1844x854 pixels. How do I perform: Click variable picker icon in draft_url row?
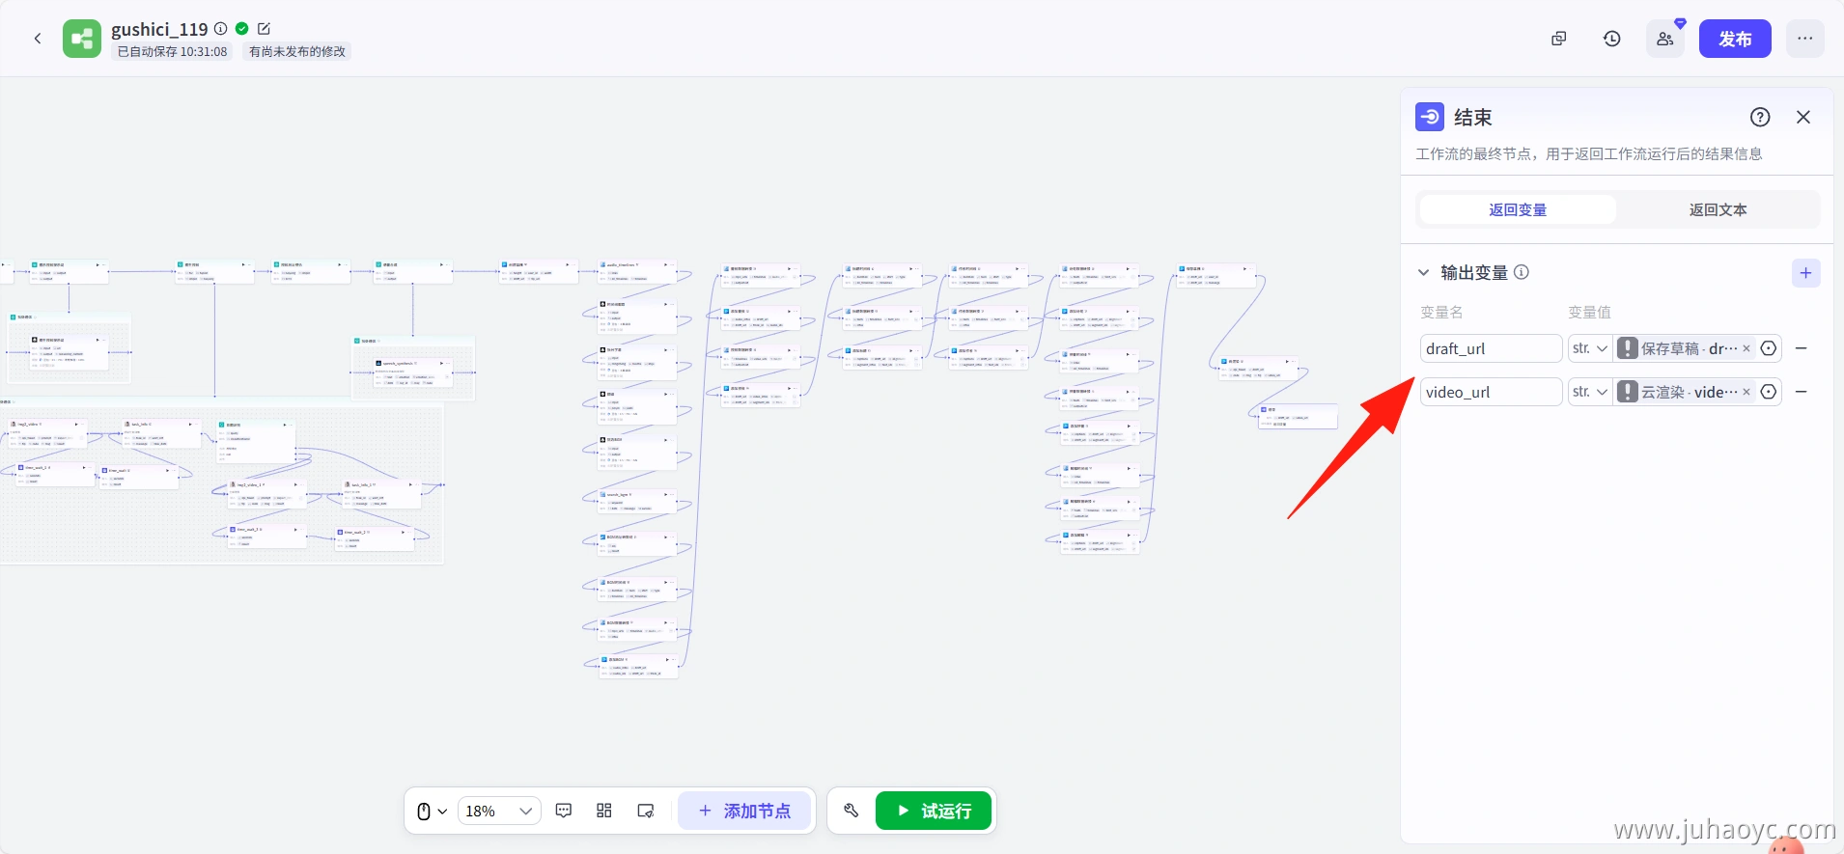[1769, 348]
